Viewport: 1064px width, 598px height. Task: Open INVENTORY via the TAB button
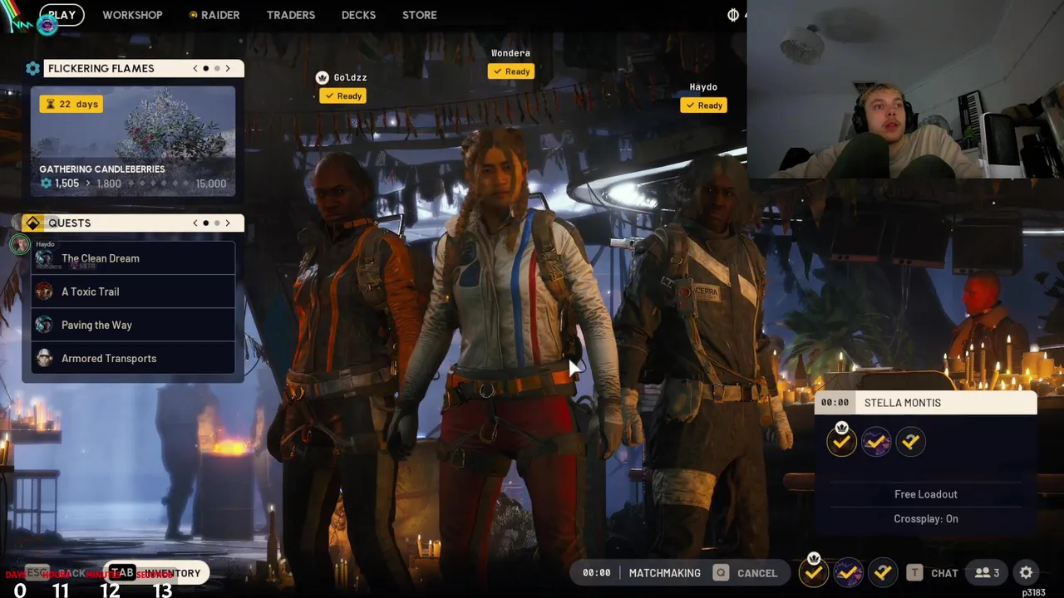click(156, 573)
